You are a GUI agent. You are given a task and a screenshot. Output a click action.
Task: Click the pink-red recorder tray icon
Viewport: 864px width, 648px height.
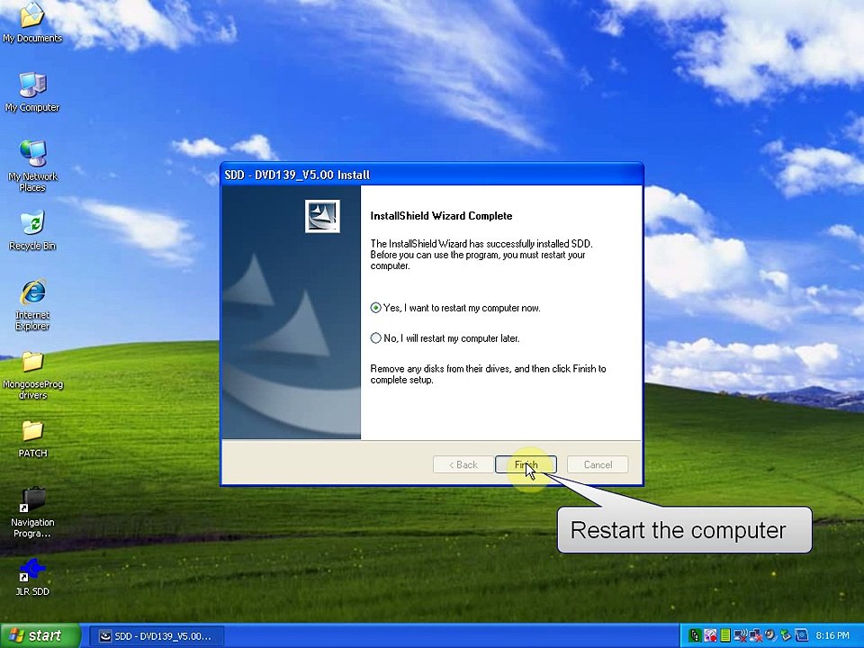pos(710,635)
